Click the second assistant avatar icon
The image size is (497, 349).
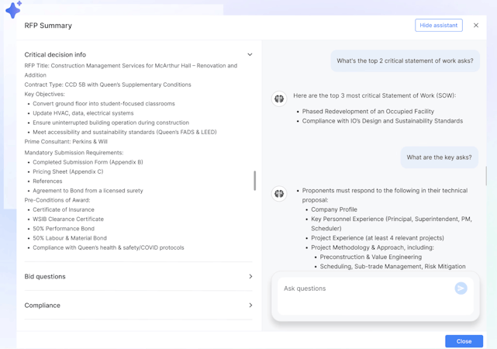click(x=279, y=193)
